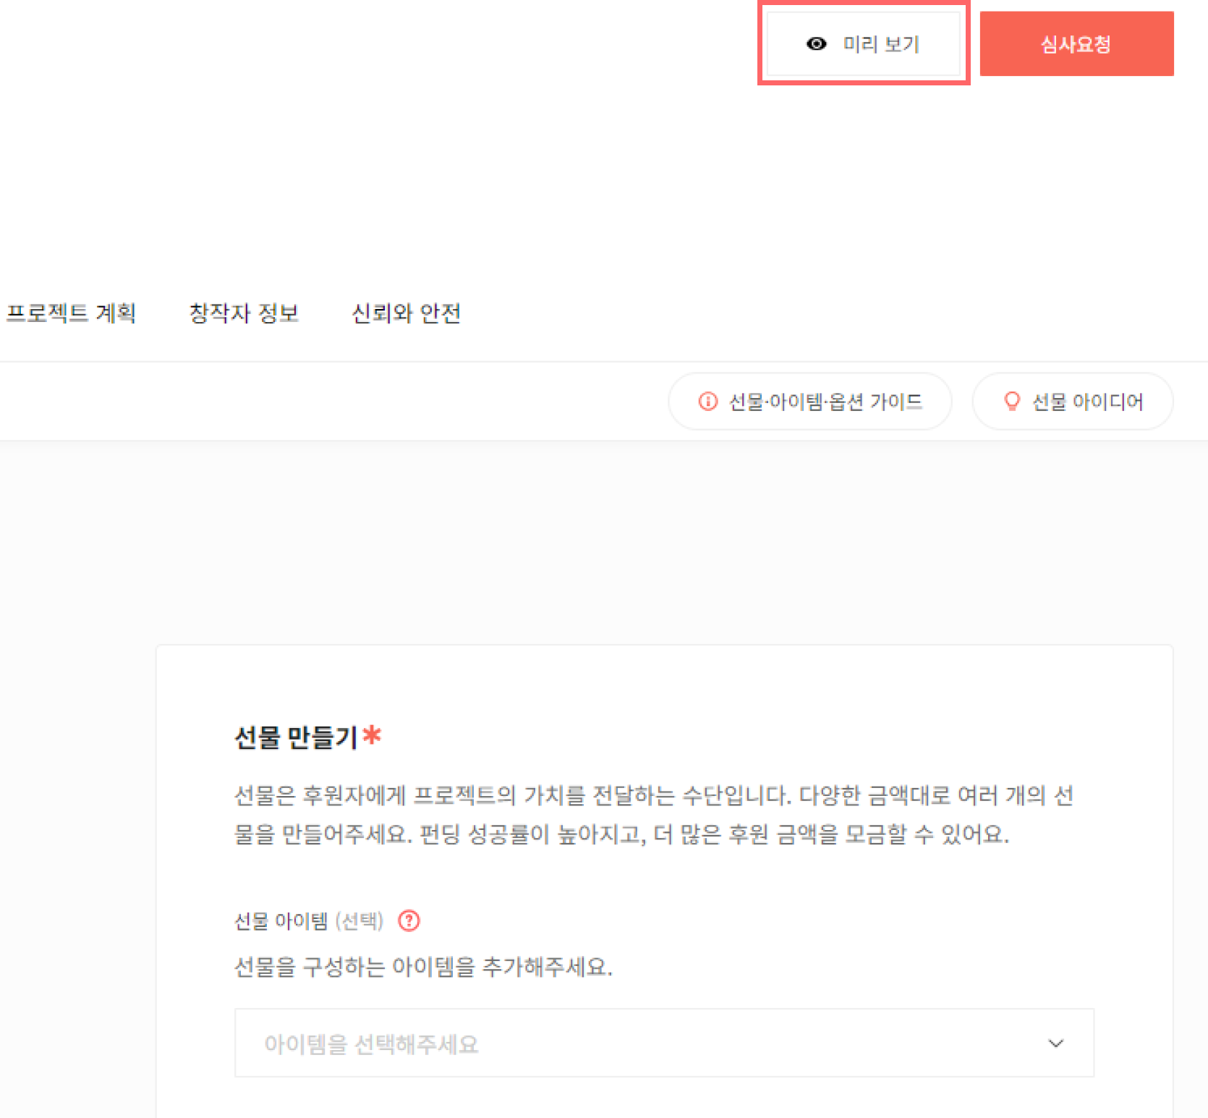The width and height of the screenshot is (1208, 1118).
Task: Expand the 아이템을 선택해주세요 dropdown
Action: 664,1043
